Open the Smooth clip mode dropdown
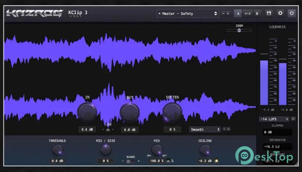The height and width of the screenshot is (172, 302). (x=205, y=129)
